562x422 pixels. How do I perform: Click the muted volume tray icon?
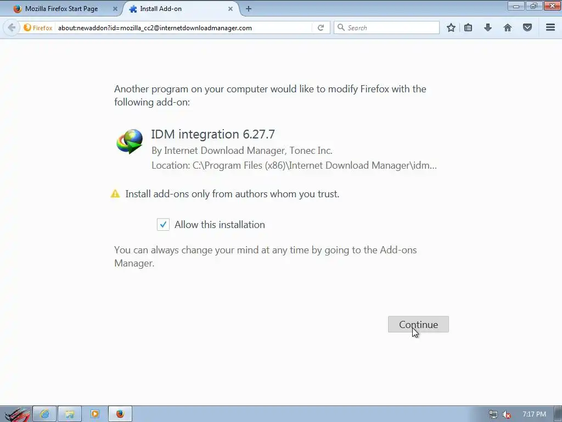click(507, 415)
